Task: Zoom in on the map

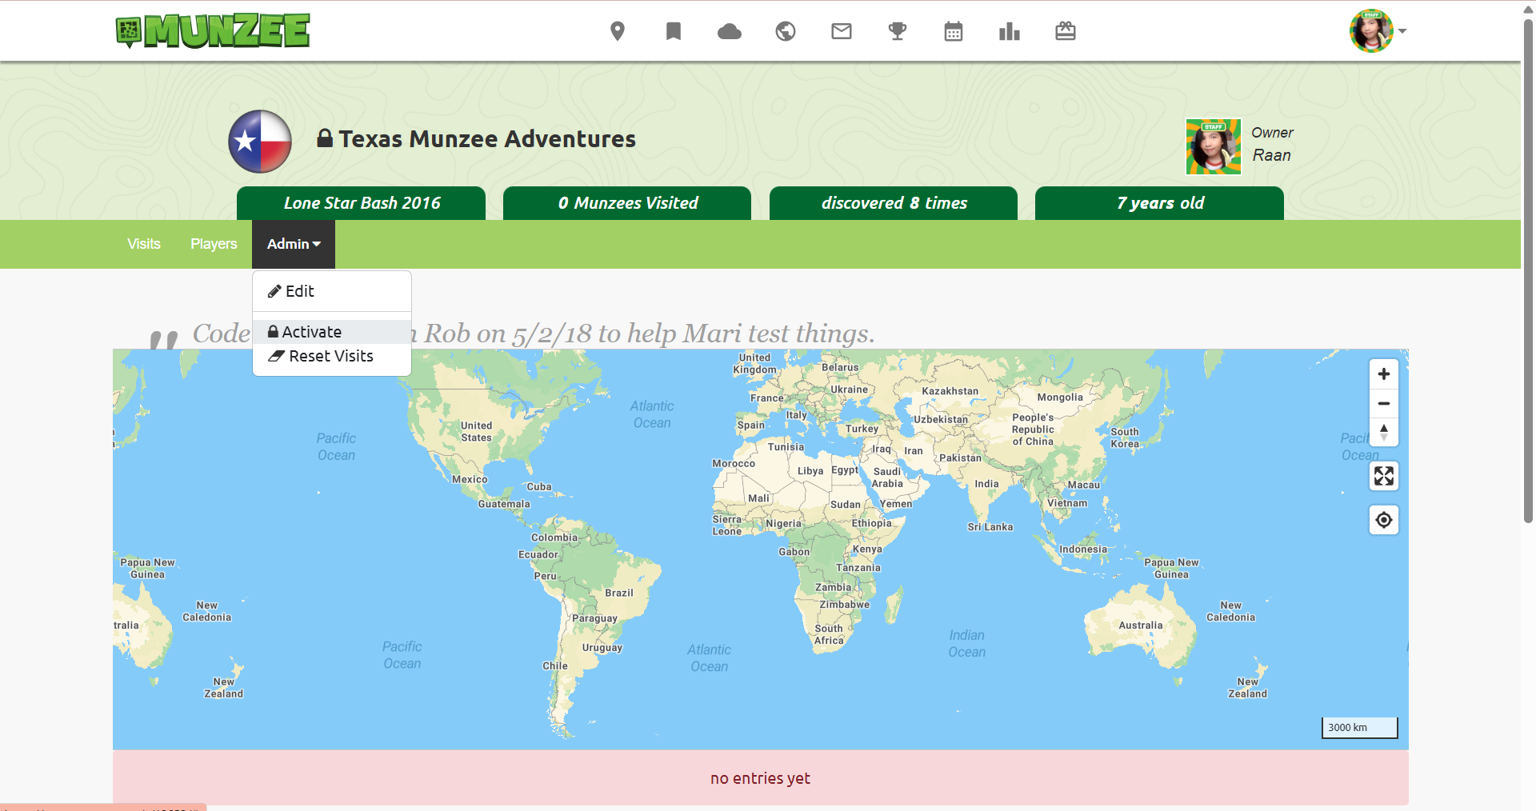Action: click(x=1384, y=374)
